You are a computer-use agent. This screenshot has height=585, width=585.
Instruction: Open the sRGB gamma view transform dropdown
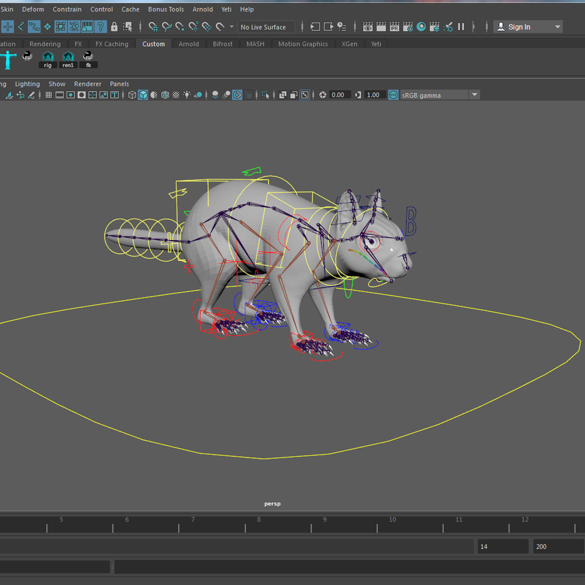tap(439, 95)
